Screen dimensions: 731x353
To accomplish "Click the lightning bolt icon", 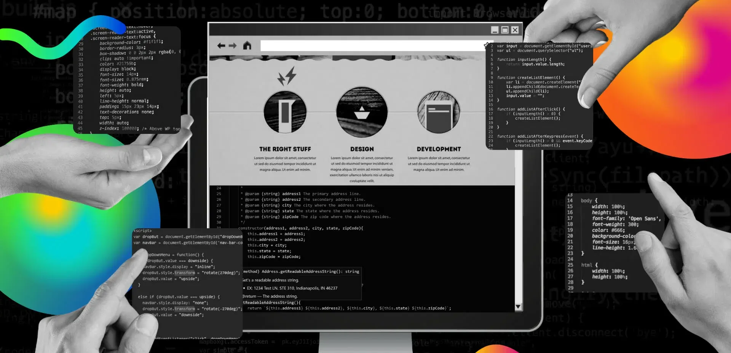I will (287, 76).
